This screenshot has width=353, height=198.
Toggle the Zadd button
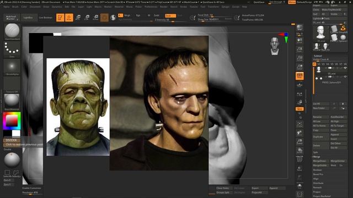(156, 15)
